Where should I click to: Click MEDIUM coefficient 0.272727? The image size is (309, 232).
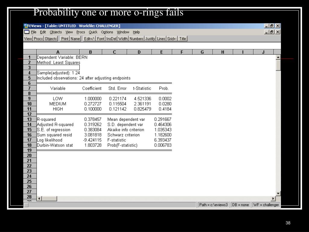(93, 104)
